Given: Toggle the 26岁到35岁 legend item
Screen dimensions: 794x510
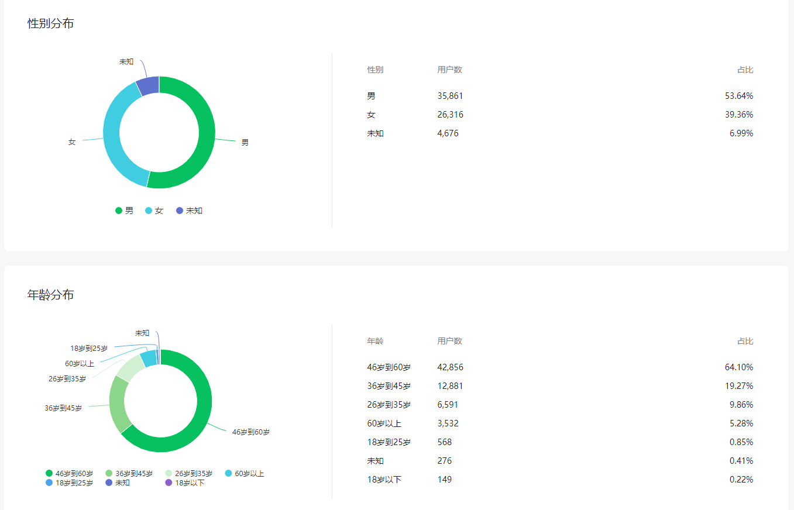Looking at the screenshot, I should point(189,473).
